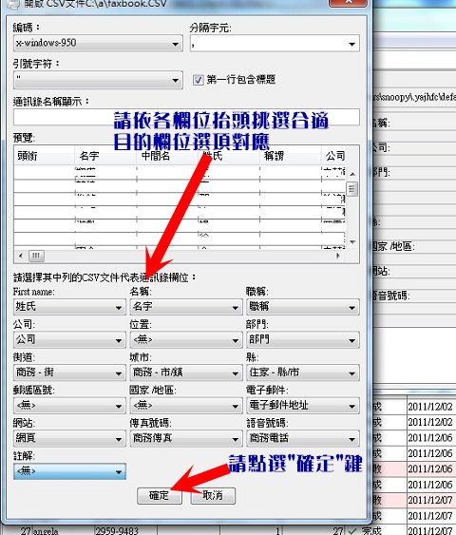Viewport: 456px width, 535px height.
Task: Click the preview horizontal scrollbar right arrow
Action: [338, 256]
